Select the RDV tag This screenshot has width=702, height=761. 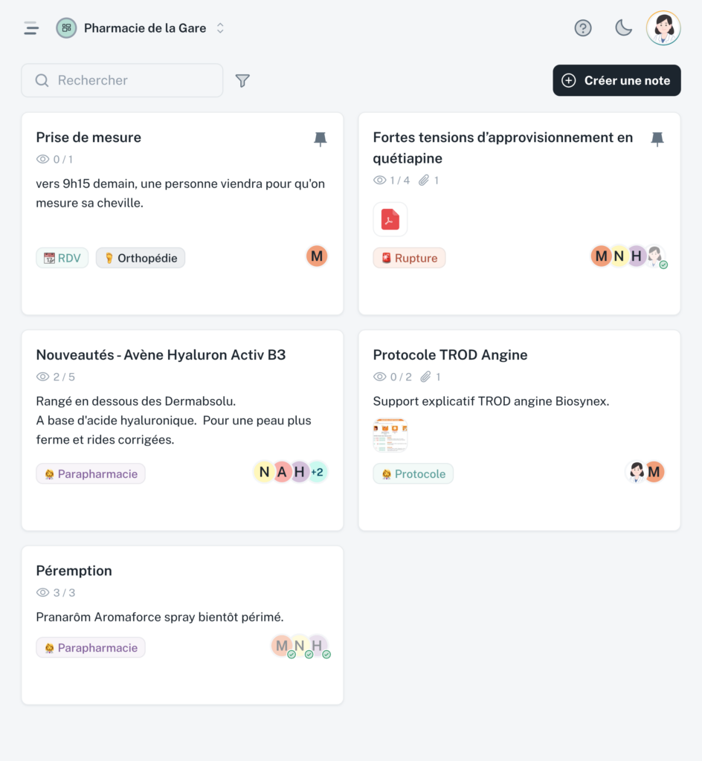(x=62, y=258)
